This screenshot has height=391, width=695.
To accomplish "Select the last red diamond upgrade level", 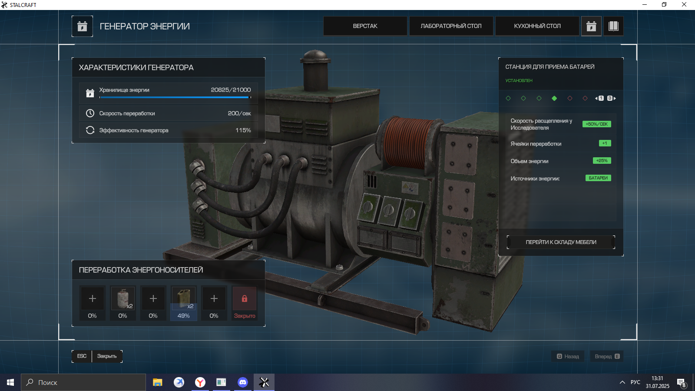I will coord(585,98).
